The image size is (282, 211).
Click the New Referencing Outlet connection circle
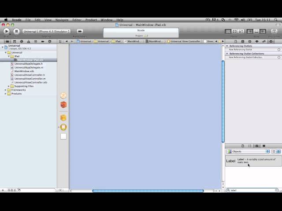(279, 50)
